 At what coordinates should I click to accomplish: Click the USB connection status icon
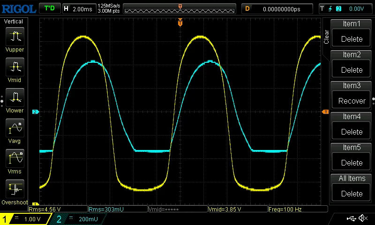[351, 218]
